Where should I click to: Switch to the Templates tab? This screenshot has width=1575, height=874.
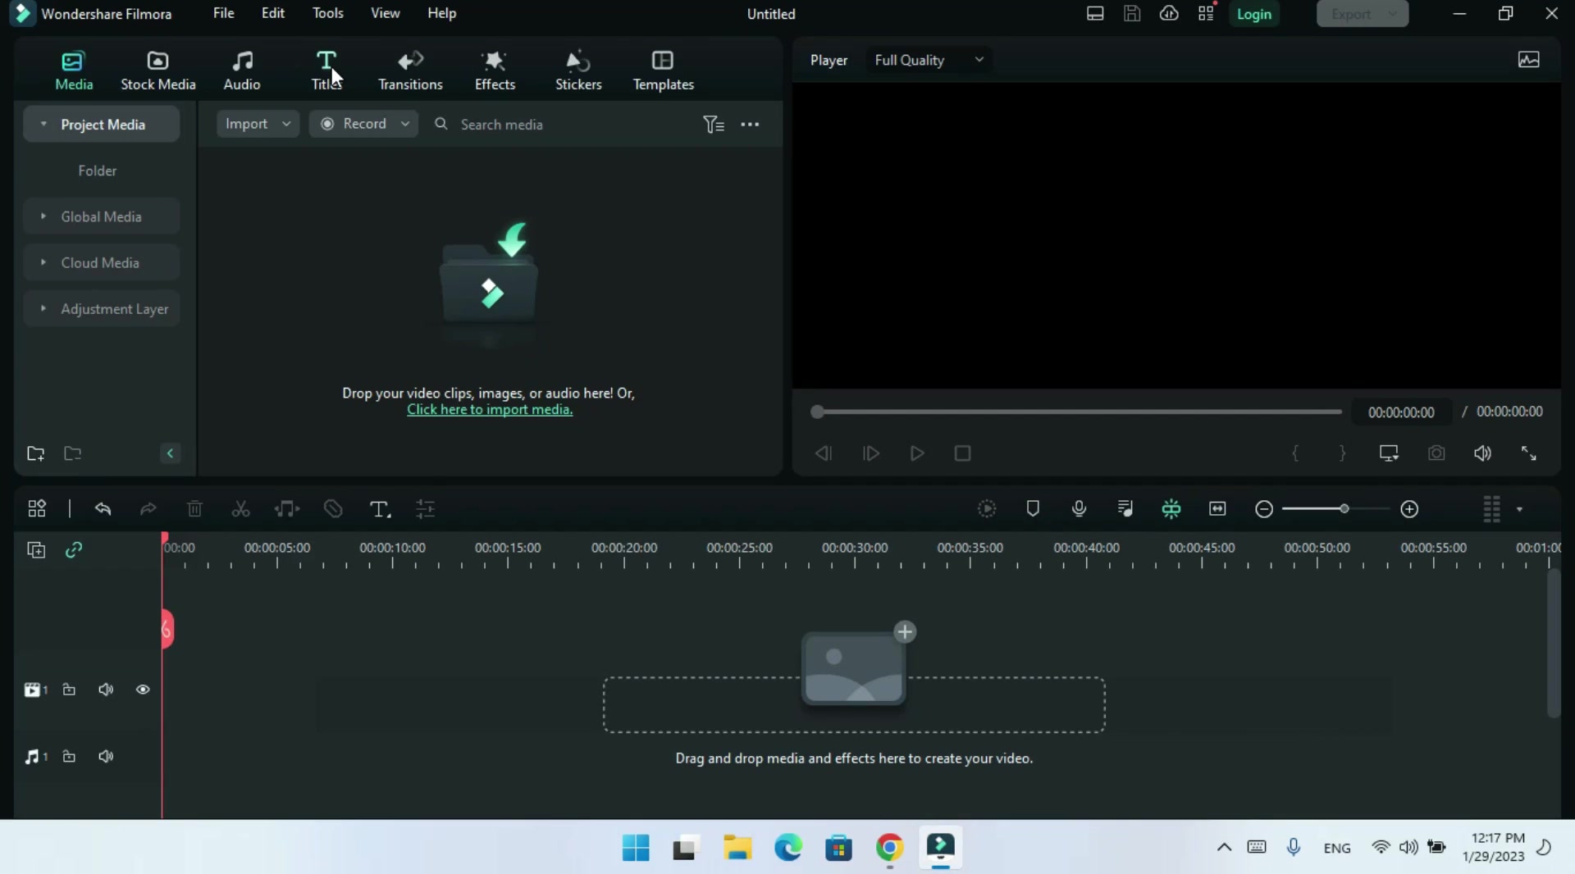663,71
